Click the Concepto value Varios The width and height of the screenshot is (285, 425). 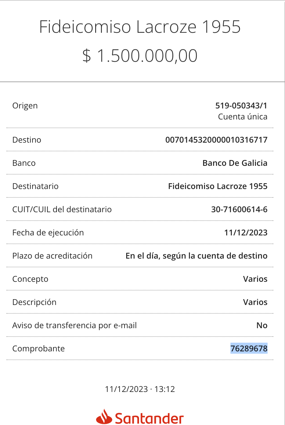pyautogui.click(x=255, y=279)
